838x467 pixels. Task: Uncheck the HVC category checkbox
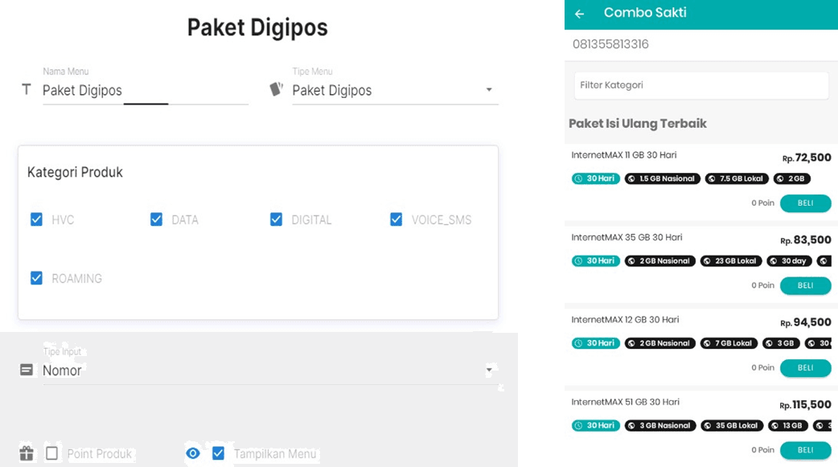tap(36, 219)
